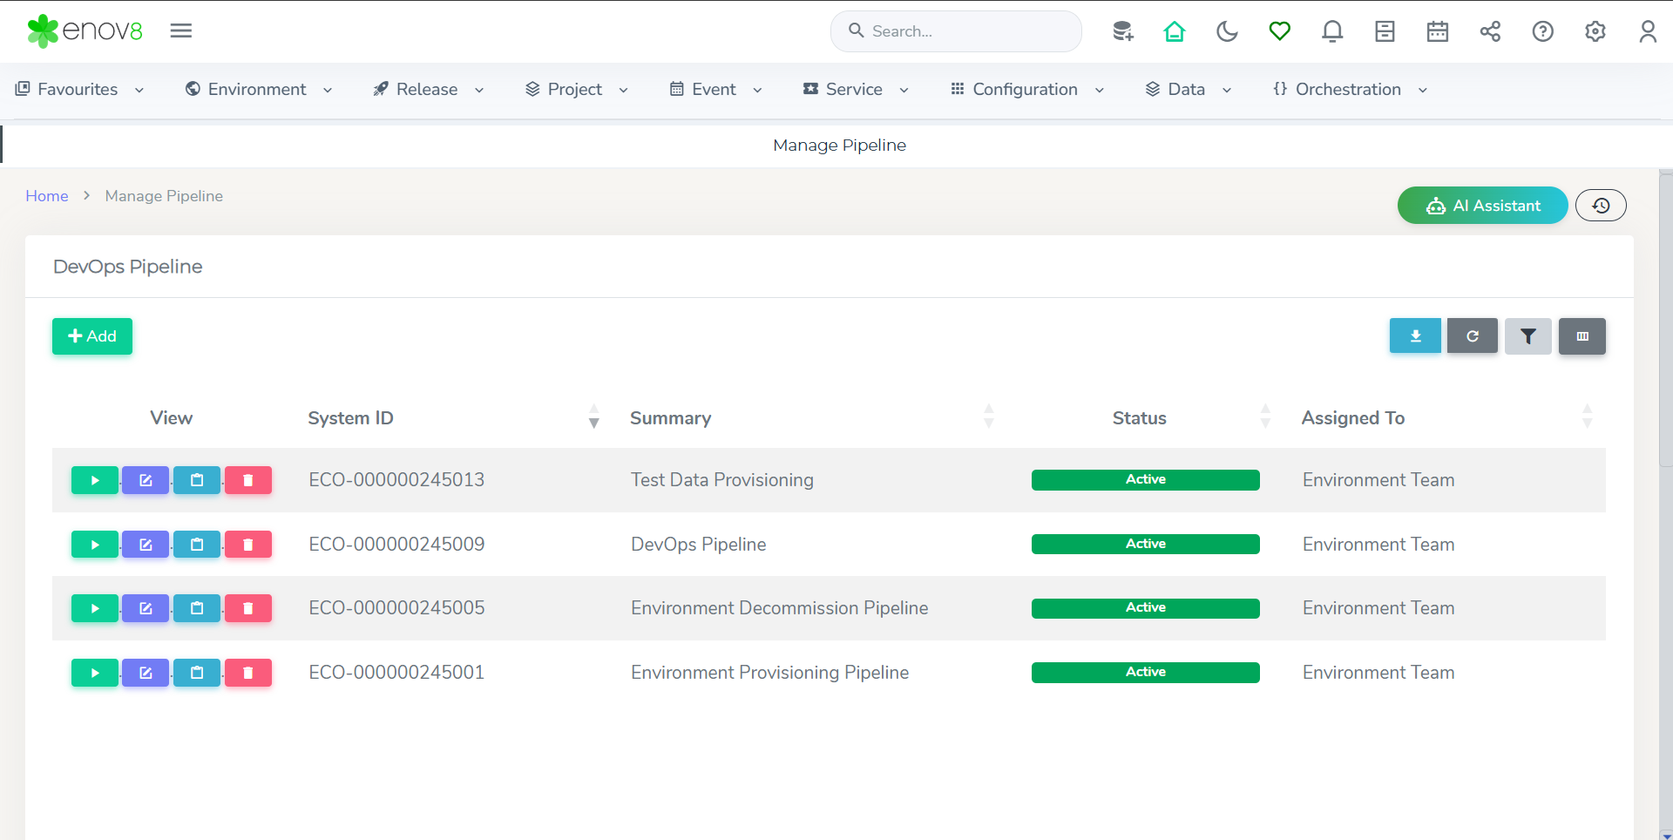The width and height of the screenshot is (1673, 840).
Task: Open the Orchestration menu
Action: pos(1349,90)
